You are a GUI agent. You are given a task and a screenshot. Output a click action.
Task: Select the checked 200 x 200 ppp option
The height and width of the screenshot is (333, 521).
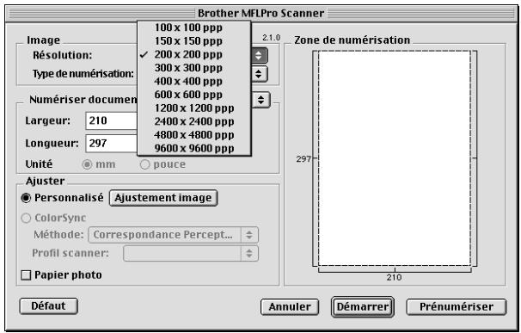tap(194, 54)
